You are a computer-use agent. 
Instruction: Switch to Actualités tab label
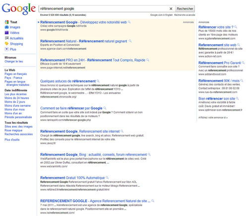16,38
